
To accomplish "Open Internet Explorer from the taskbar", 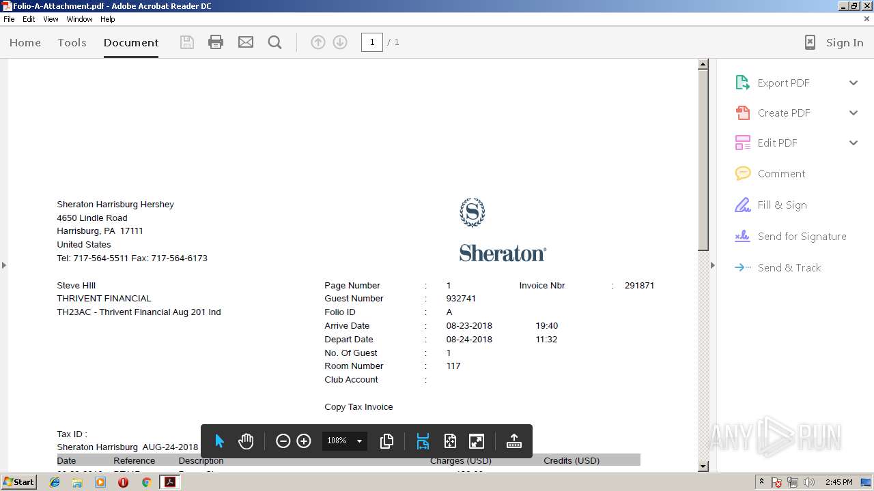I will 55,482.
